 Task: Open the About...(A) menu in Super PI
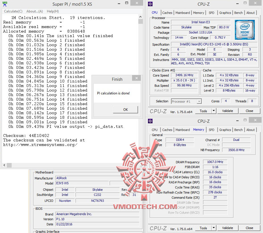click(x=35, y=11)
